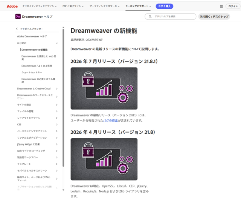Click the 今すぐ購入 button
The width and height of the screenshot is (241, 198).
click(x=165, y=6)
